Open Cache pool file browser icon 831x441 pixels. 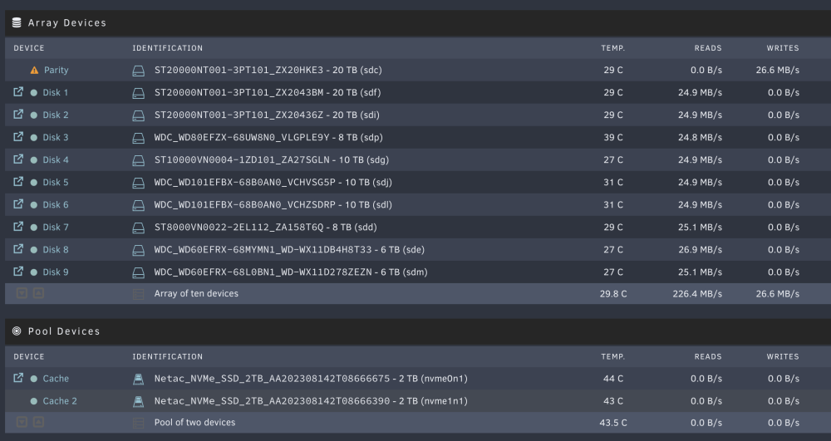(18, 378)
